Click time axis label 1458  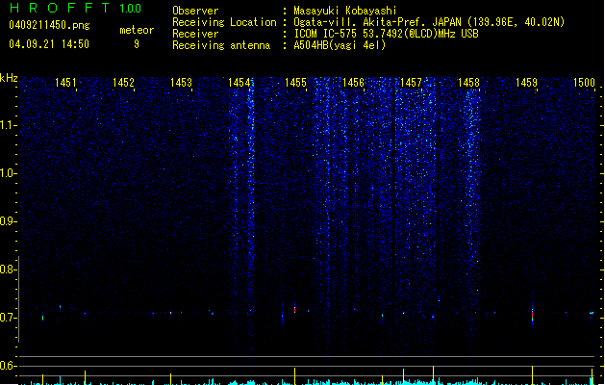tap(468, 82)
